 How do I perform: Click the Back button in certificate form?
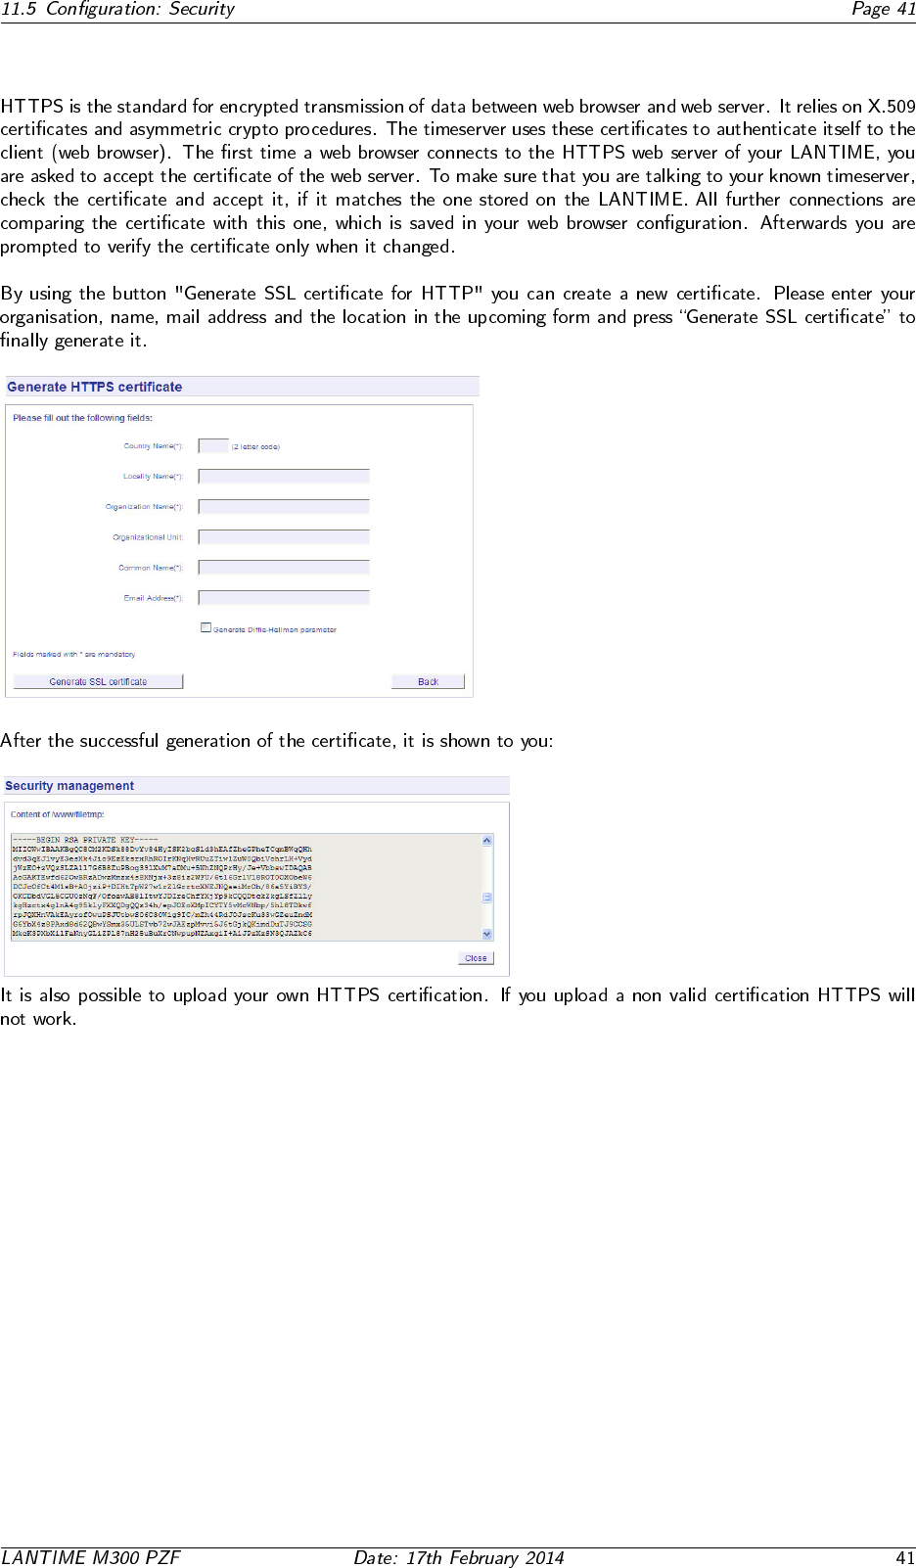(428, 681)
